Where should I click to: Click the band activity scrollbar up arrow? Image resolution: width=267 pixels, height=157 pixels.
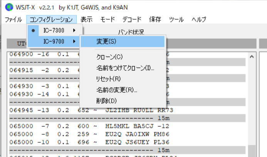click(252, 57)
